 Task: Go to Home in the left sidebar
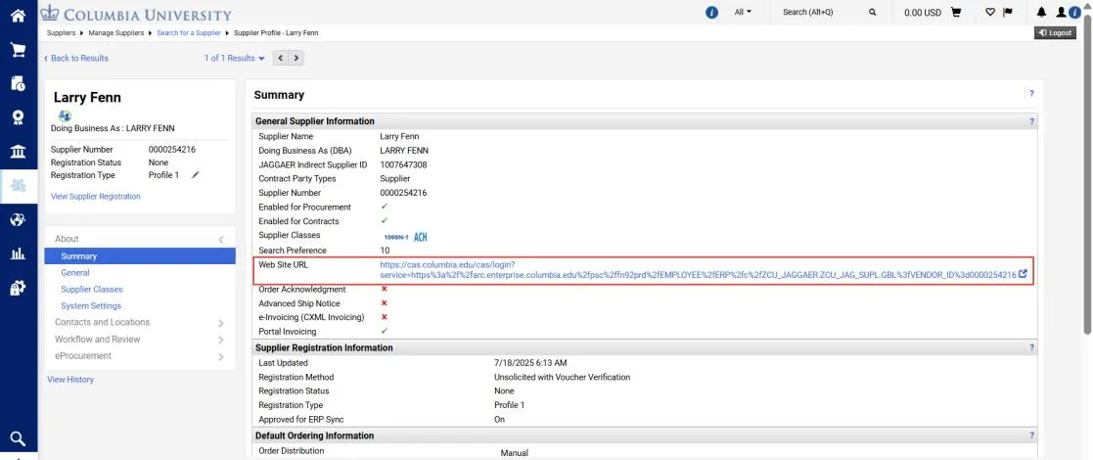pyautogui.click(x=19, y=16)
